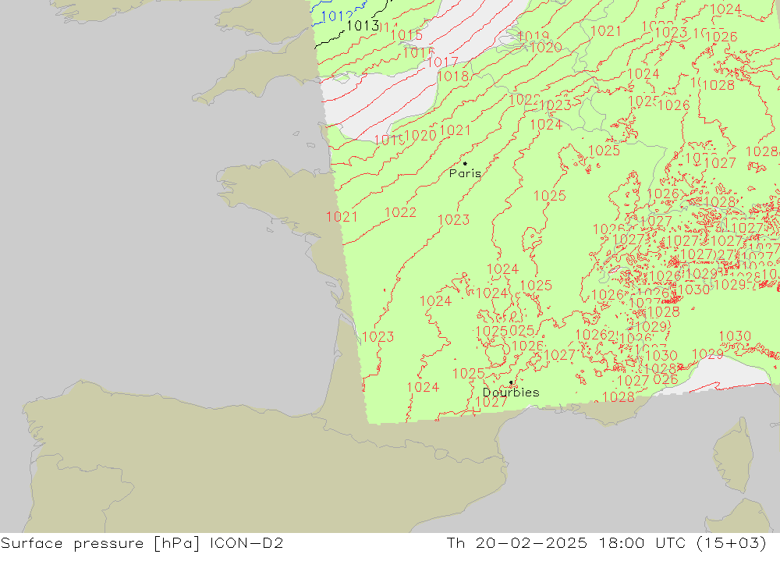Click the Dourbies station label
This screenshot has width=780, height=572.
[511, 393]
